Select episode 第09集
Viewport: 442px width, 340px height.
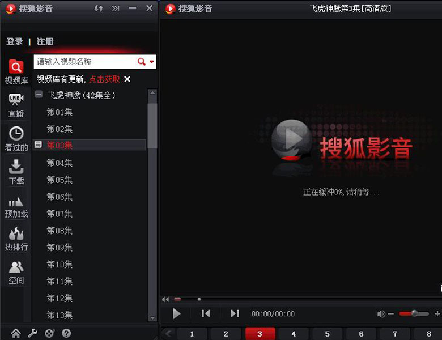point(59,248)
